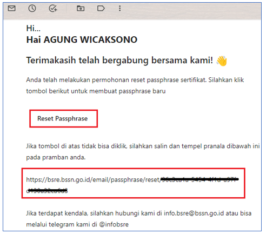Click the paragraph starting Jika tombol di atas
This screenshot has height=234, width=266.
(143, 151)
